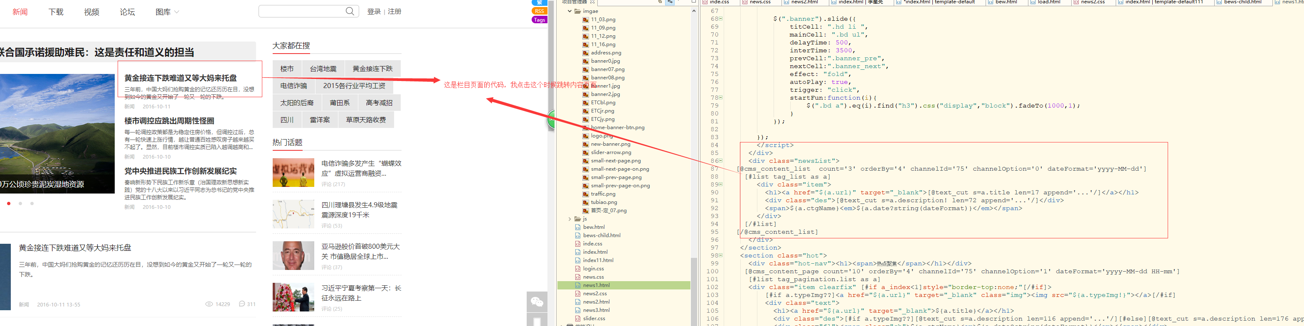Select the first red banner slider dot

pos(9,203)
